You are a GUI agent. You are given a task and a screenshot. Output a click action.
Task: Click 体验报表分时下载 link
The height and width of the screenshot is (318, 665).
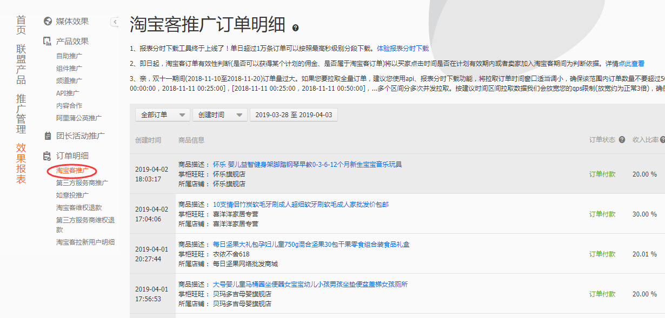[x=403, y=48]
